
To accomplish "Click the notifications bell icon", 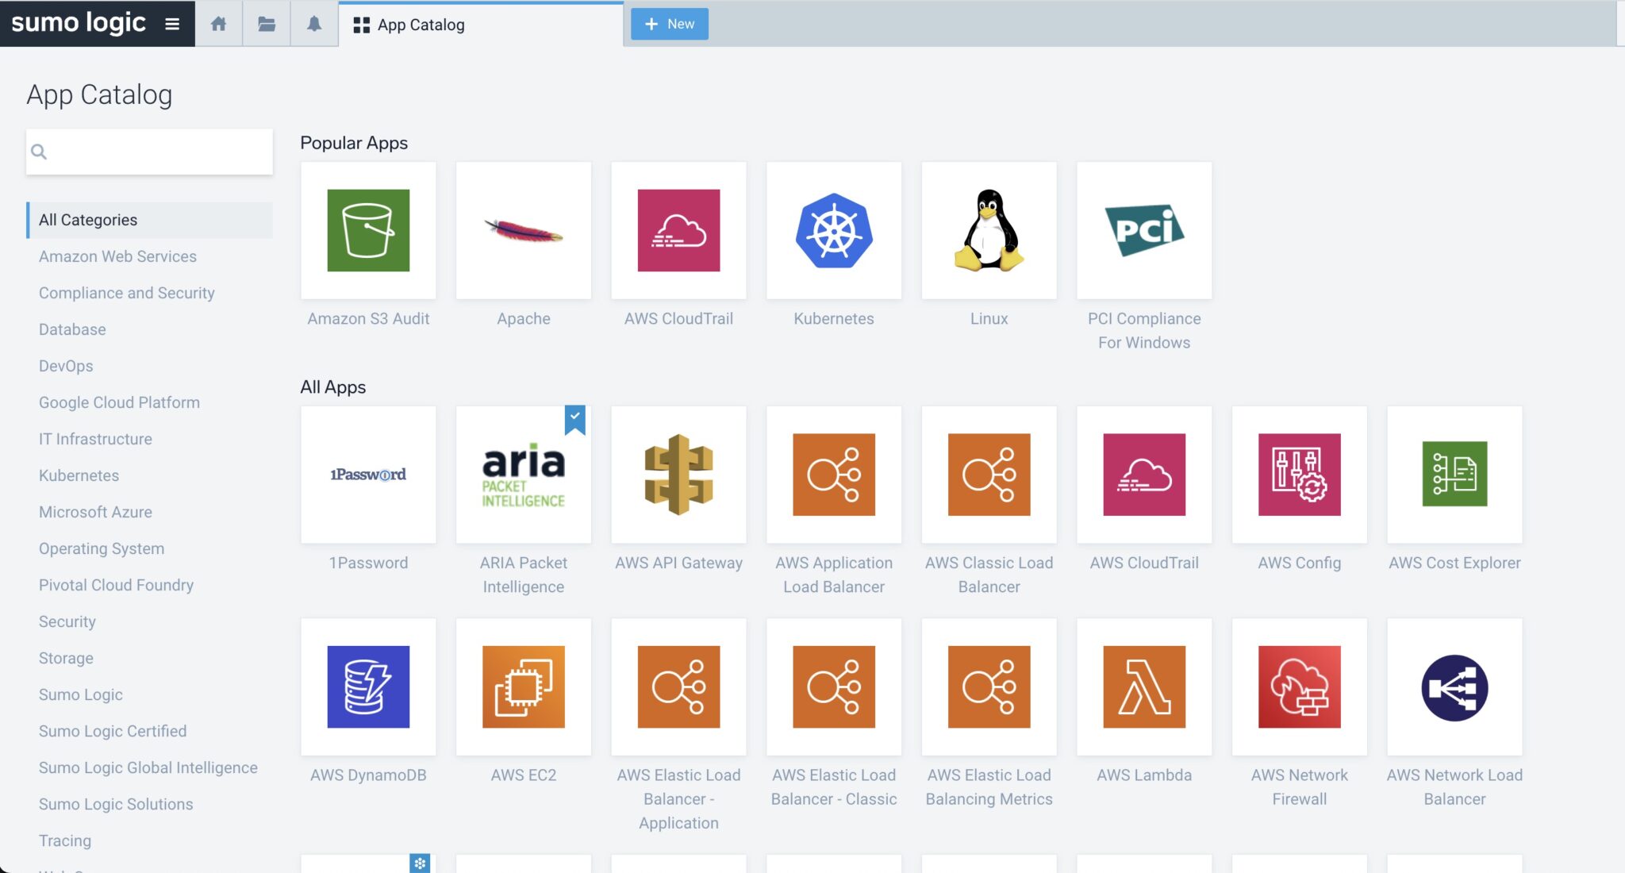I will [314, 24].
